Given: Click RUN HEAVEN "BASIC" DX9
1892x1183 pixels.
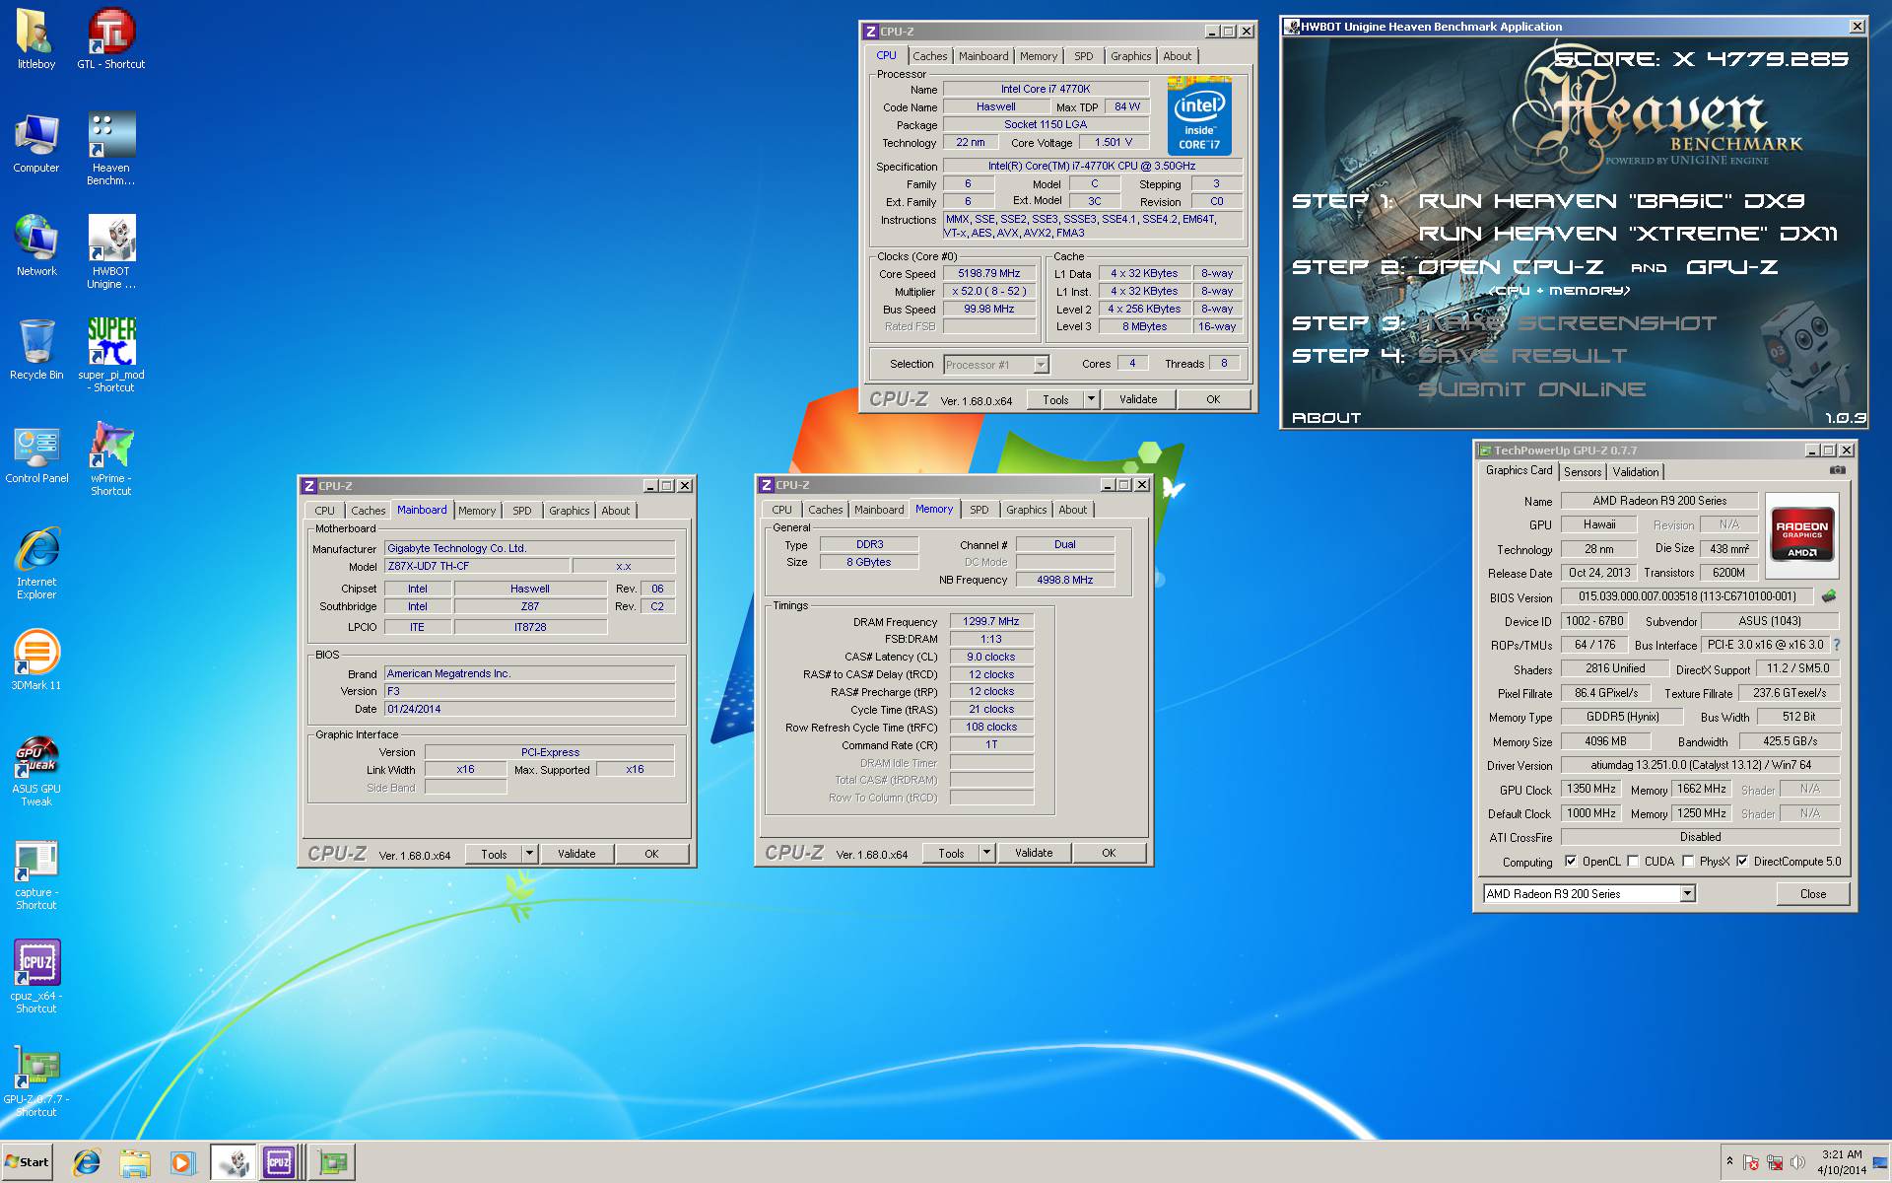Looking at the screenshot, I should 1611,201.
